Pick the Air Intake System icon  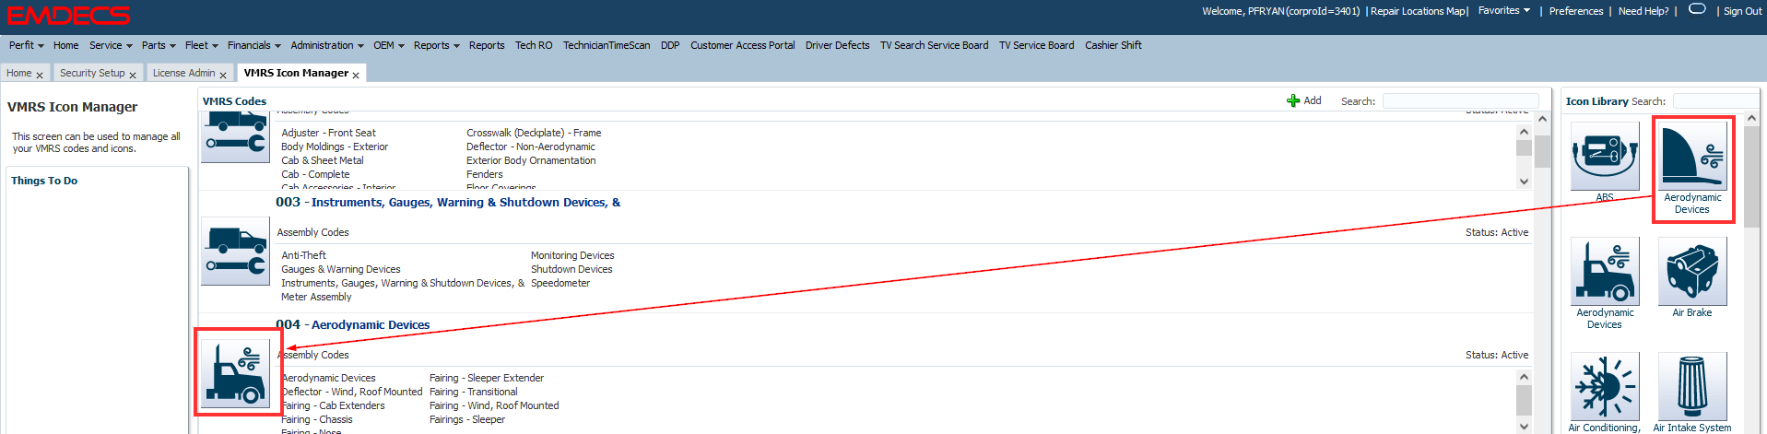pos(1692,386)
